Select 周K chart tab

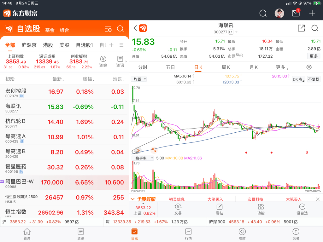(x=226, y=67)
